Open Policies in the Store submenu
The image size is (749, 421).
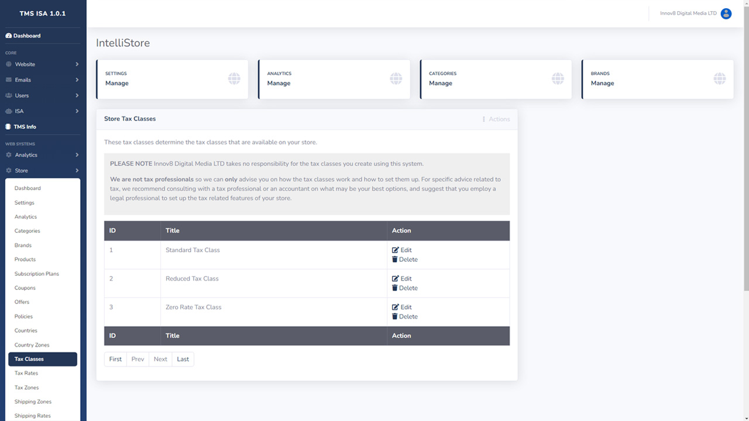tap(43, 316)
